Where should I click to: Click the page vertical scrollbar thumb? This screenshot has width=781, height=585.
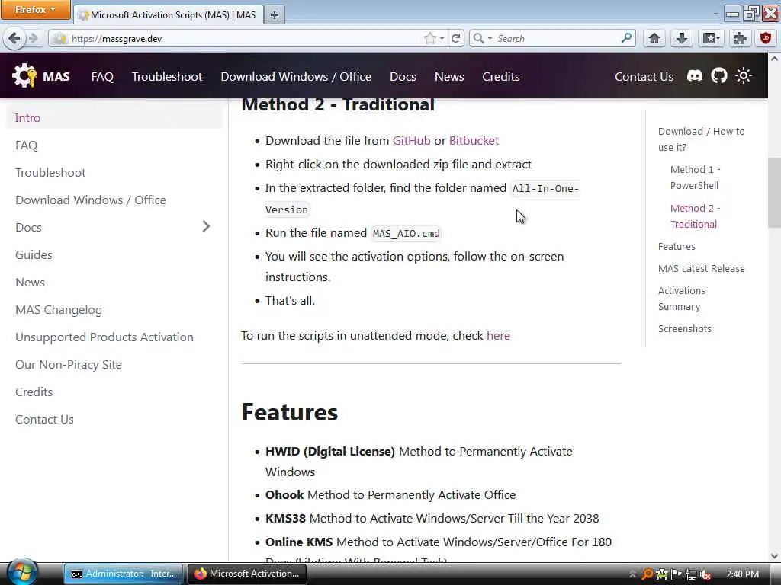click(774, 192)
